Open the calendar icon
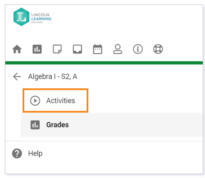The height and width of the screenshot is (178, 205). coord(98,49)
